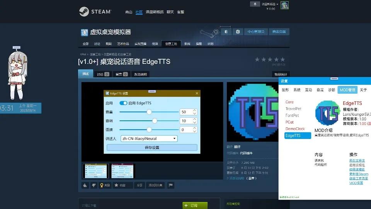
Task: Select the Core mod in the list
Action: click(289, 102)
